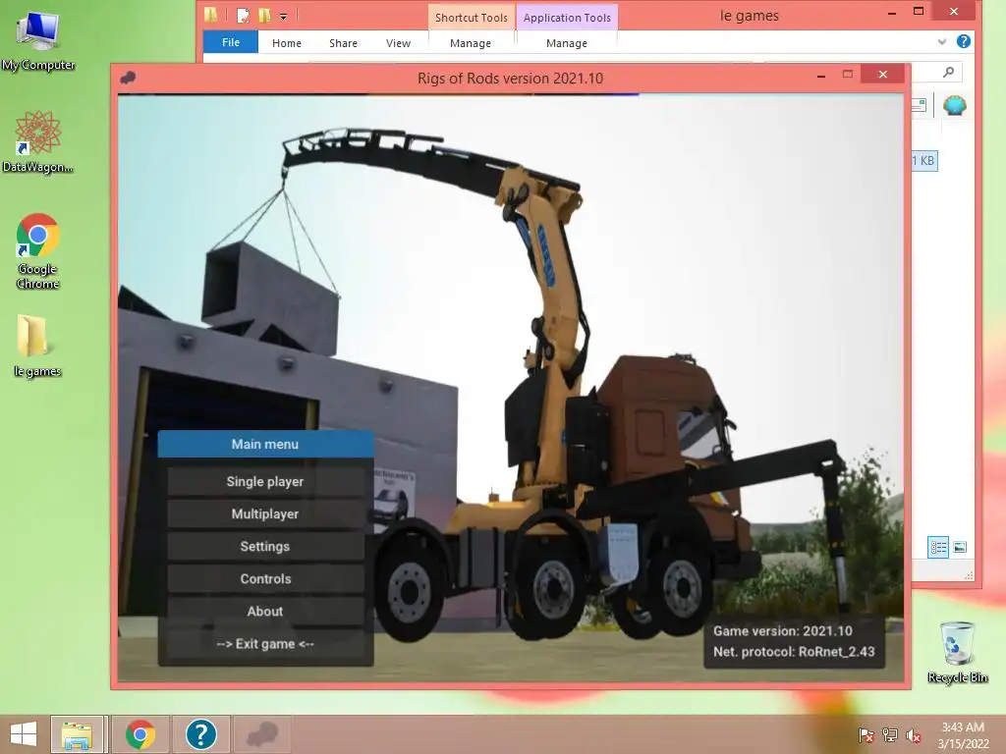Screen dimensions: 1006x754
Task: Open Manage tab under Application Tools
Action: 567,43
